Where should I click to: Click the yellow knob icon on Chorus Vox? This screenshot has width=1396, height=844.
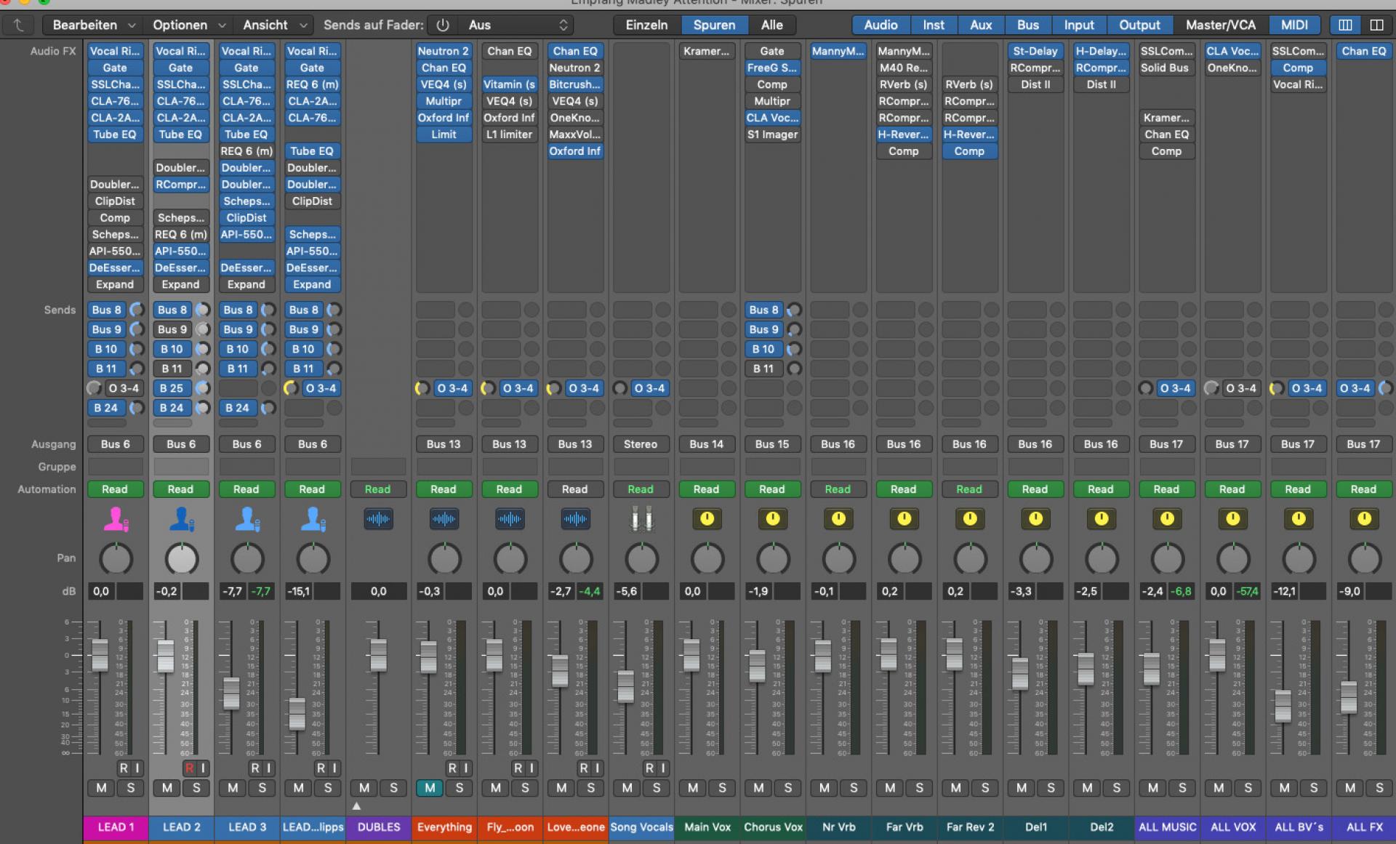[x=772, y=519]
